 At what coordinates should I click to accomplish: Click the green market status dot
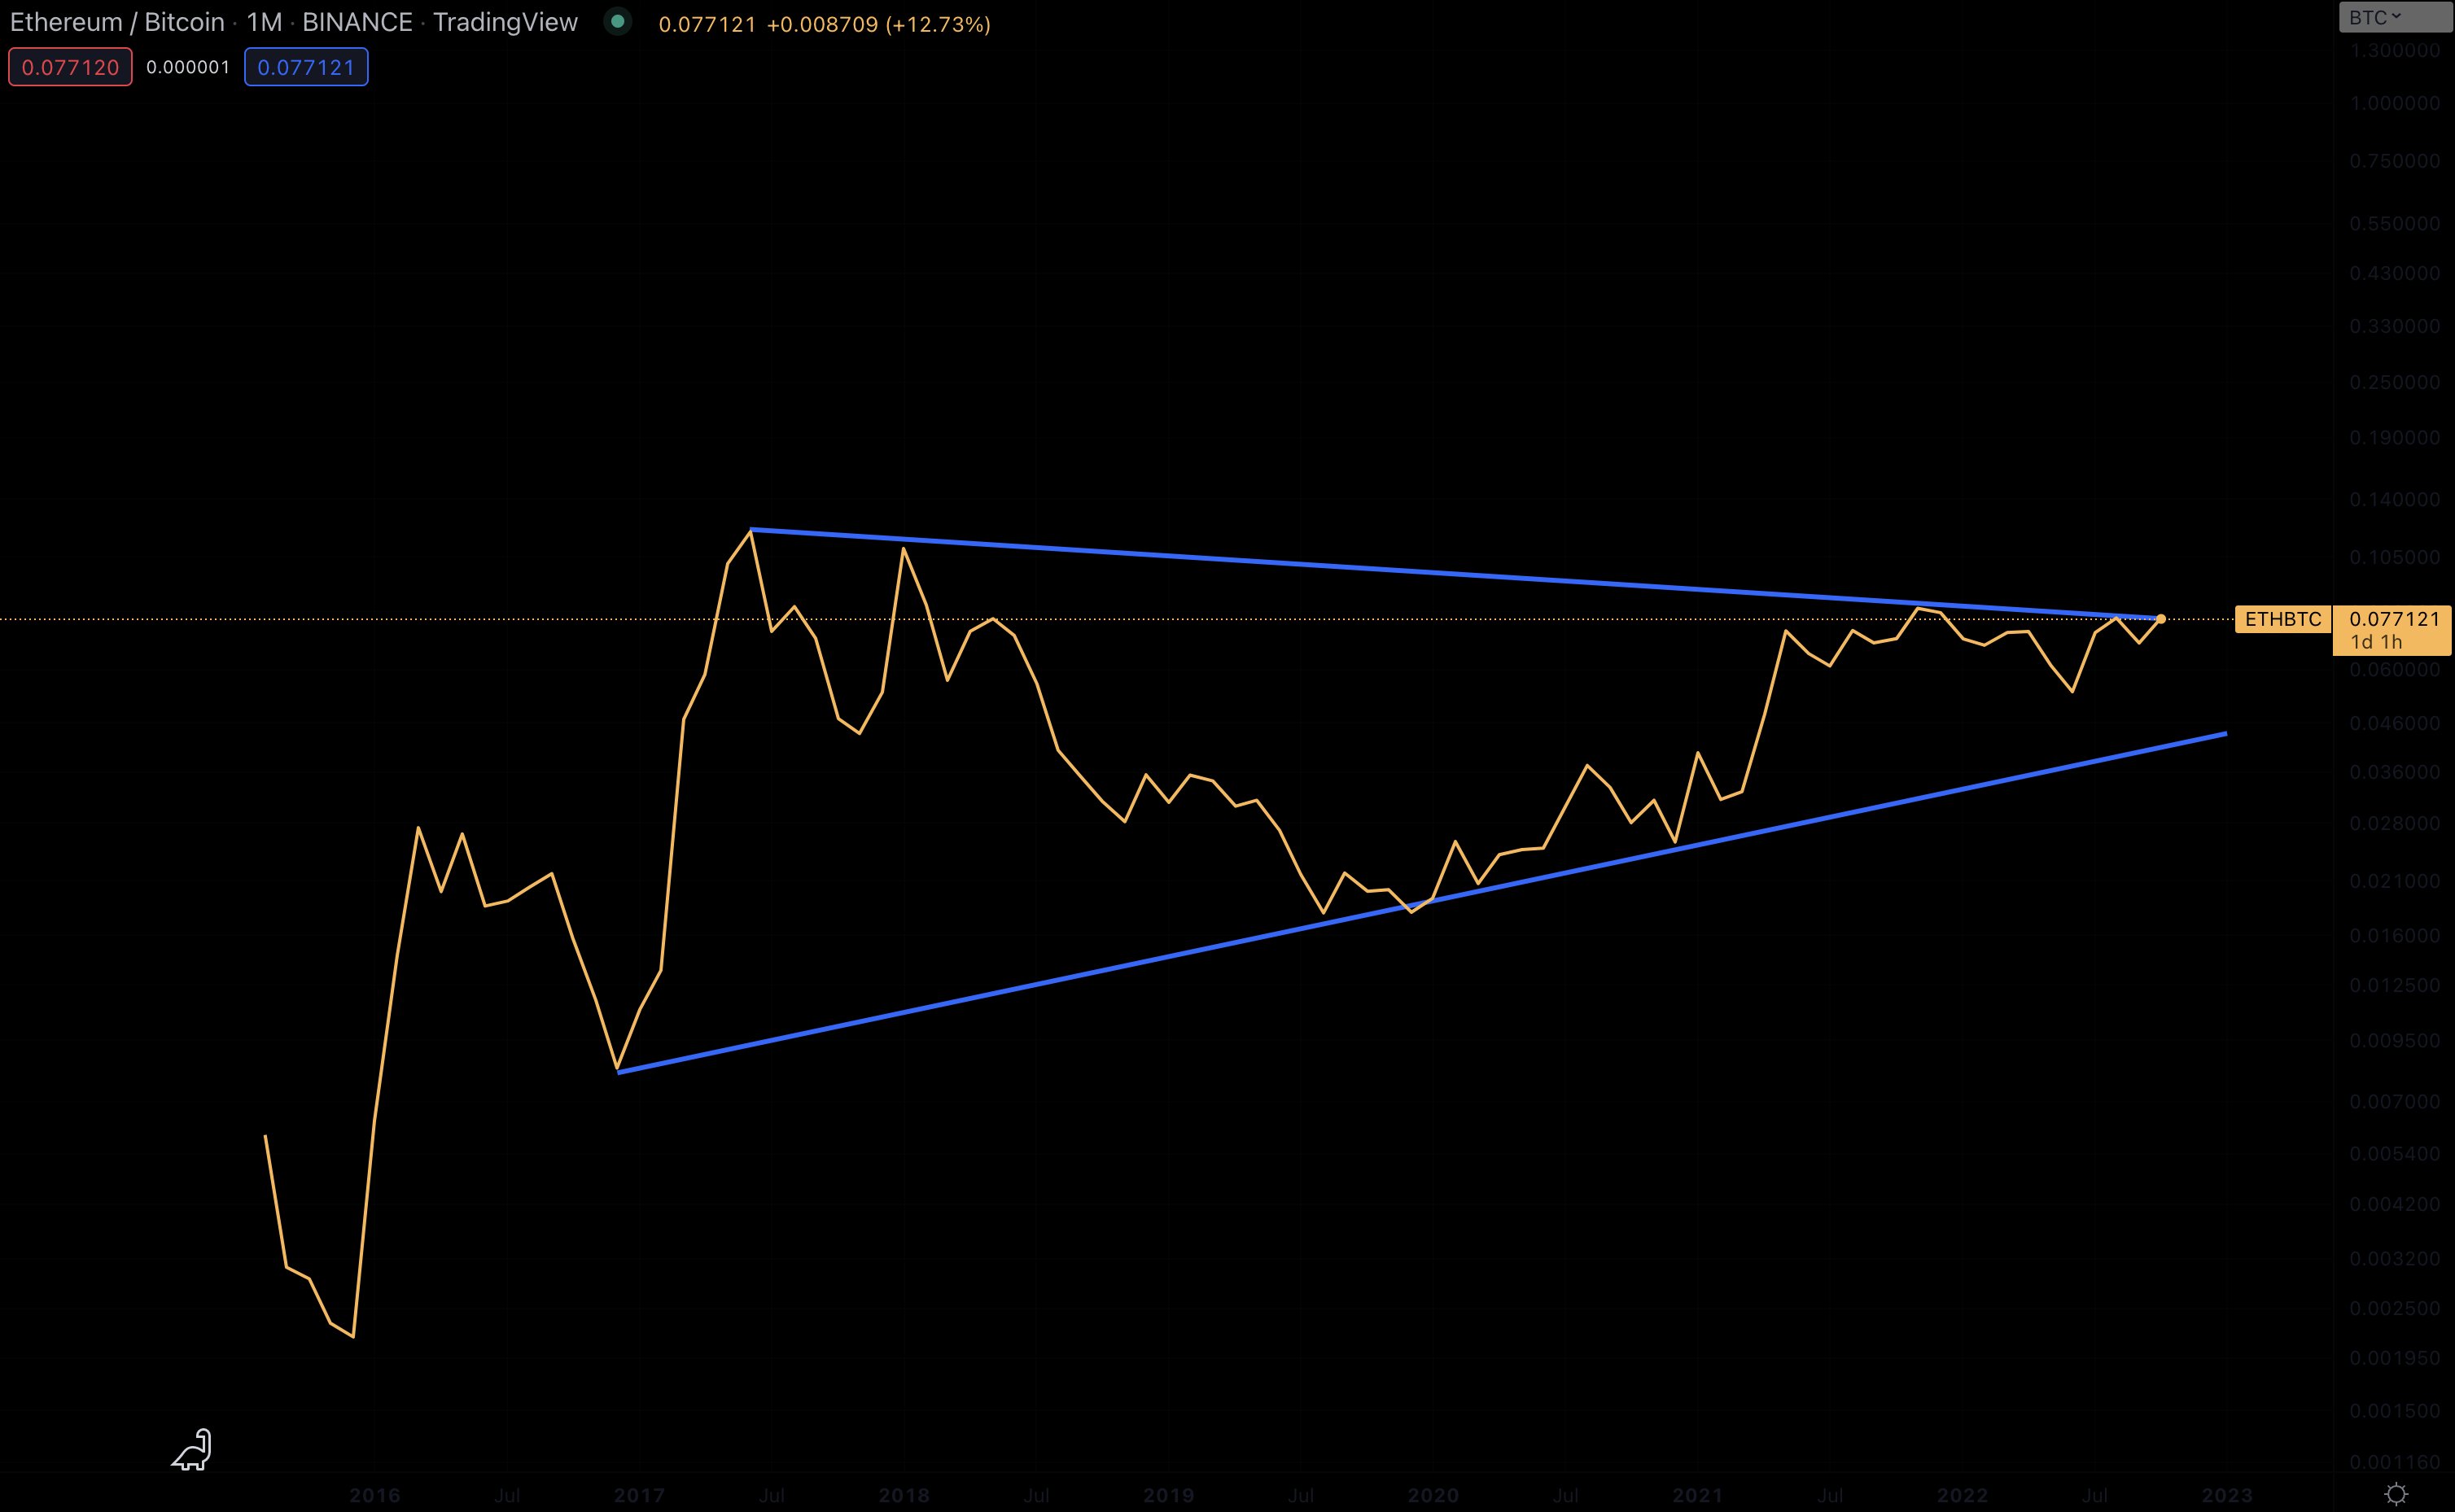(618, 22)
